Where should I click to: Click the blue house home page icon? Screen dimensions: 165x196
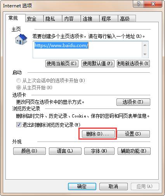(x=21, y=39)
